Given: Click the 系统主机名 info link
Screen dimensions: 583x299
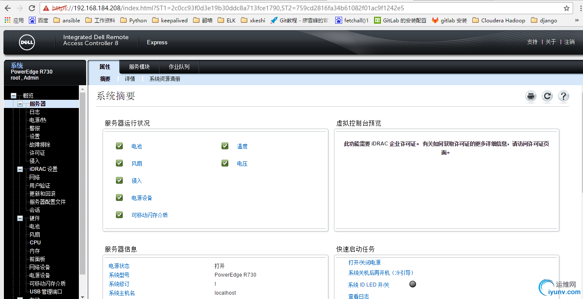Looking at the screenshot, I should 122,293.
